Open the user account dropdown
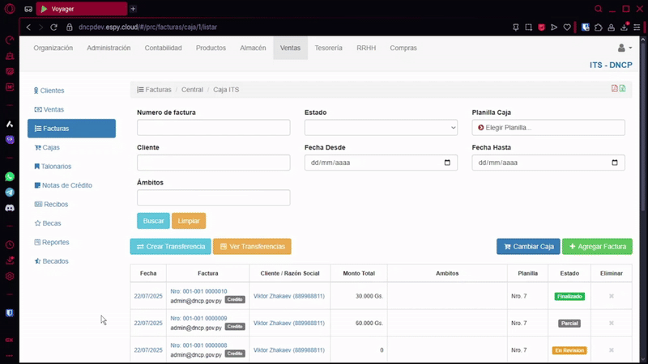 point(624,49)
